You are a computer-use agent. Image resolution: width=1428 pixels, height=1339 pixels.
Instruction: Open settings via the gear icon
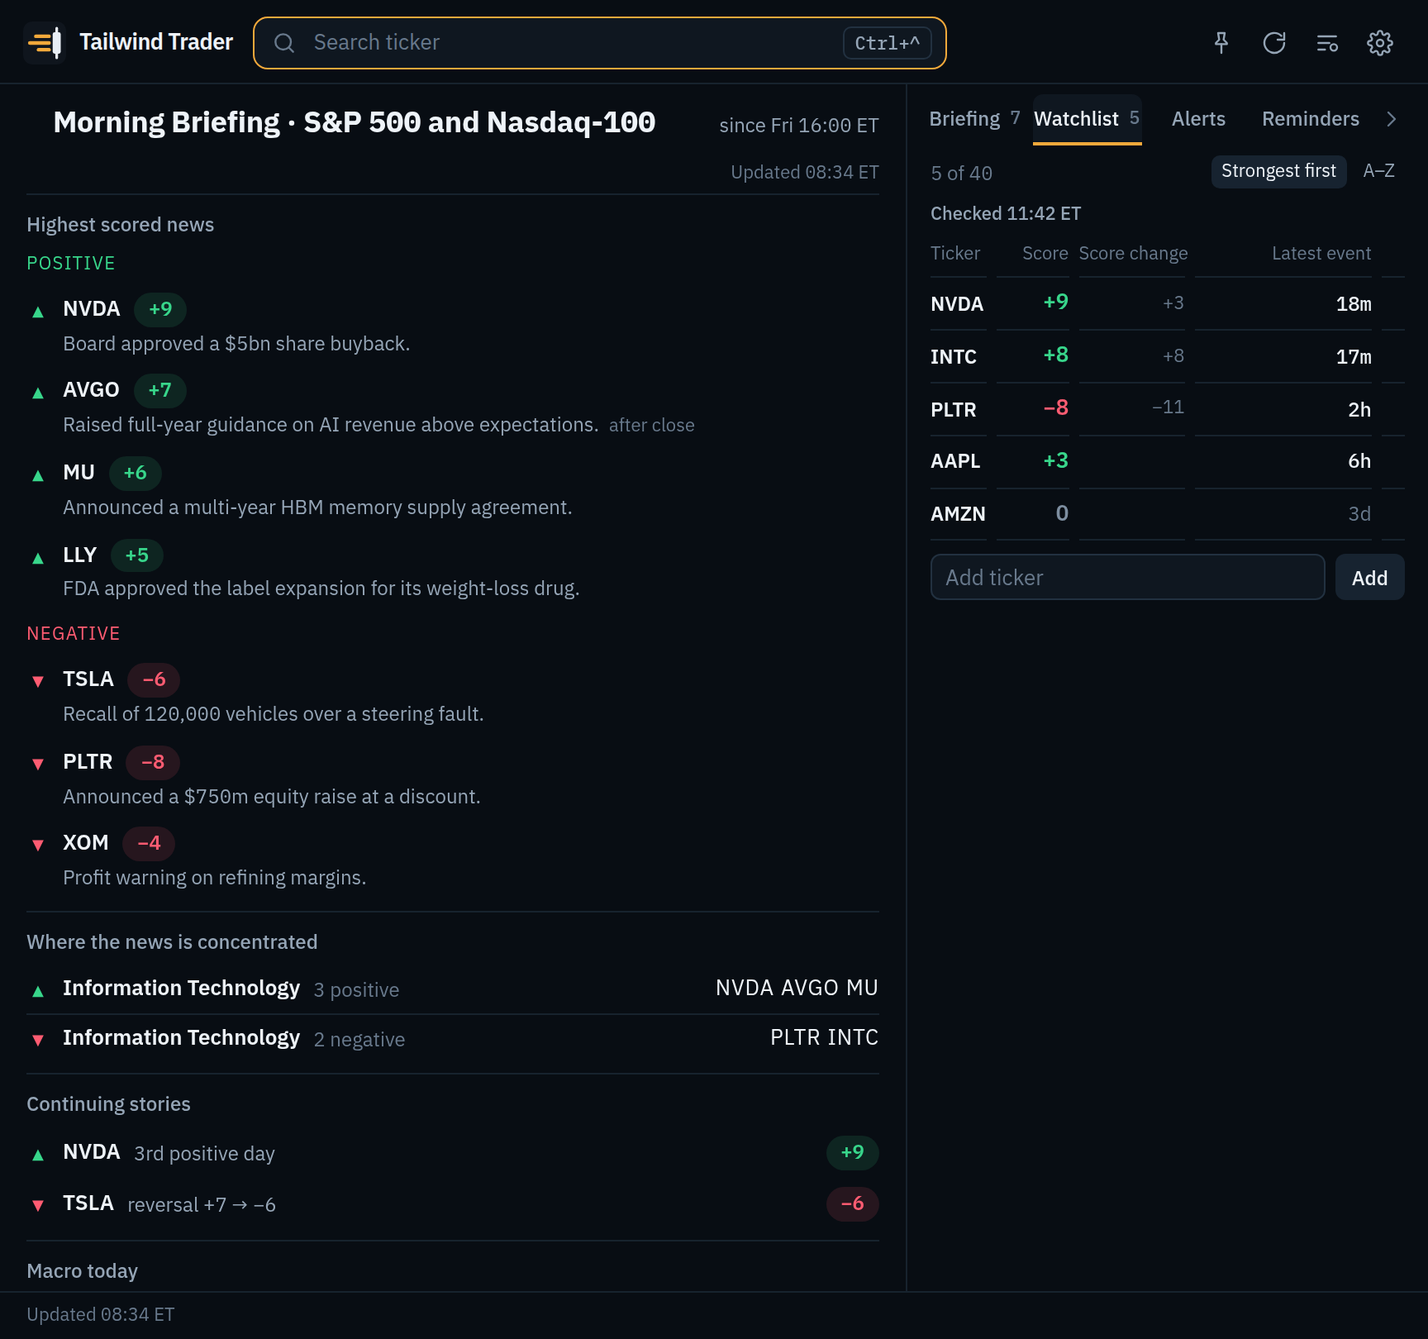coord(1380,43)
